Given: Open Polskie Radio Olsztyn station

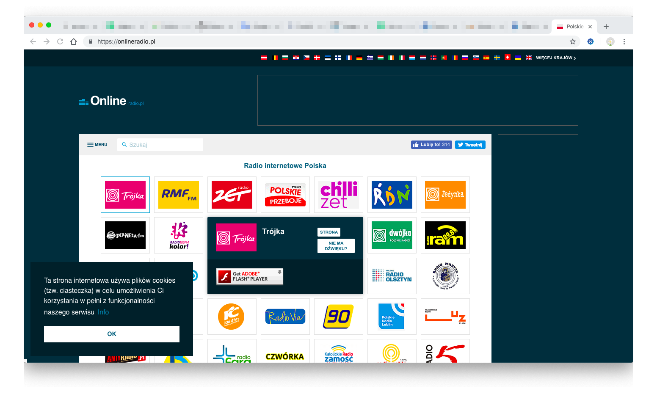Looking at the screenshot, I should (x=392, y=276).
